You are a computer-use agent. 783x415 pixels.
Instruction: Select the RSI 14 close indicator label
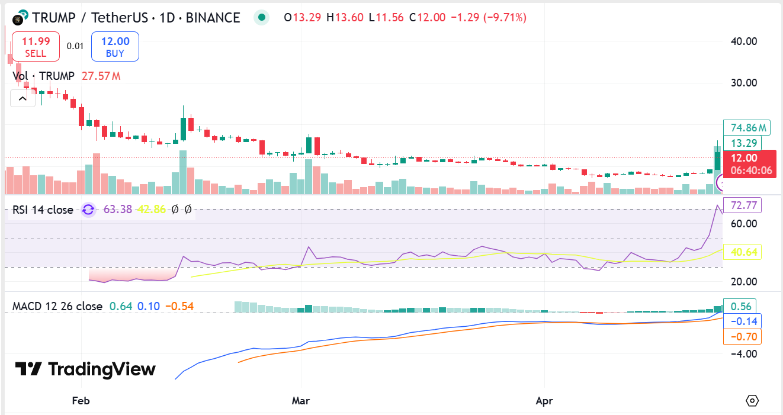(43, 210)
